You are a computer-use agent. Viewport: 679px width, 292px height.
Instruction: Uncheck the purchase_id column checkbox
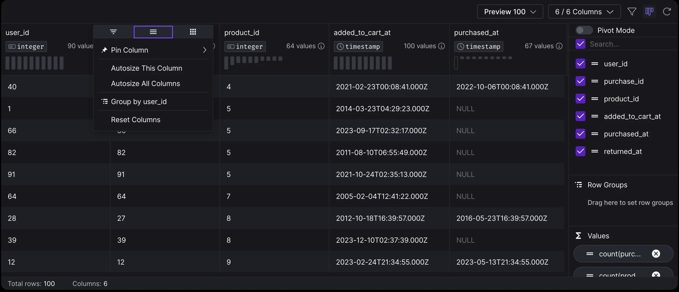click(580, 81)
